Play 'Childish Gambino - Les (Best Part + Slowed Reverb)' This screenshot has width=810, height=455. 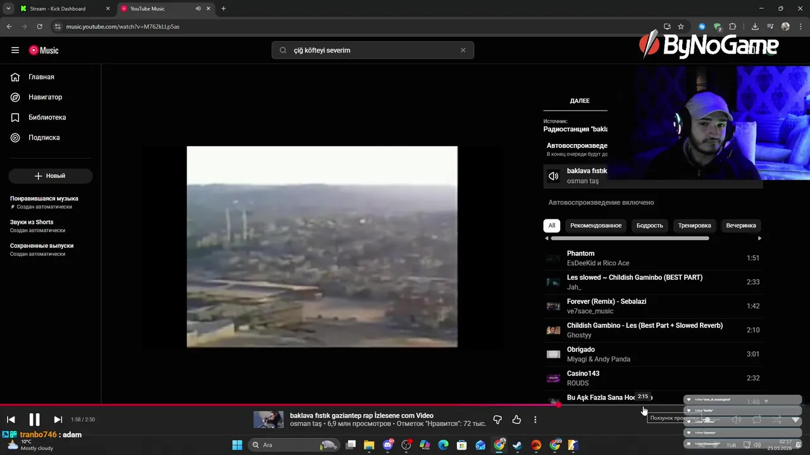click(653, 331)
